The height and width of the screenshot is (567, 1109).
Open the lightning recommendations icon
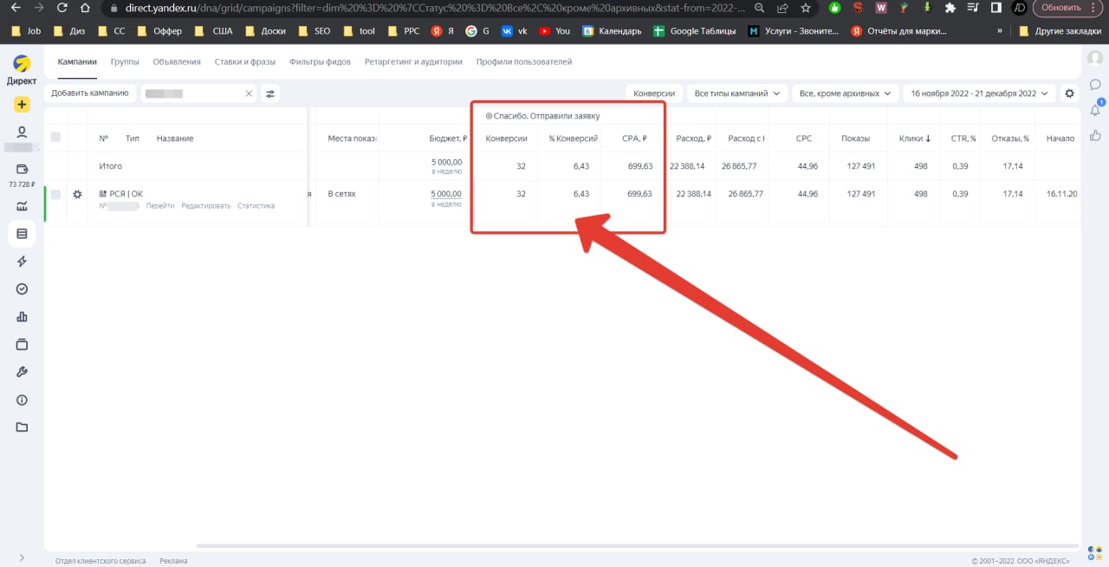pyautogui.click(x=22, y=261)
